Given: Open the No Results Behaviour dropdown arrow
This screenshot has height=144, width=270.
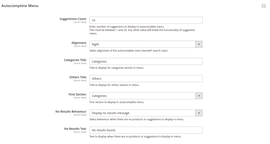Looking at the screenshot, I should point(199,113).
